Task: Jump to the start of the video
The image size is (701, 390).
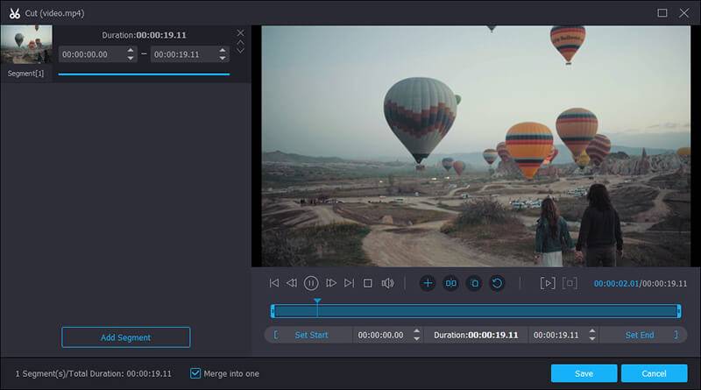Action: (274, 283)
